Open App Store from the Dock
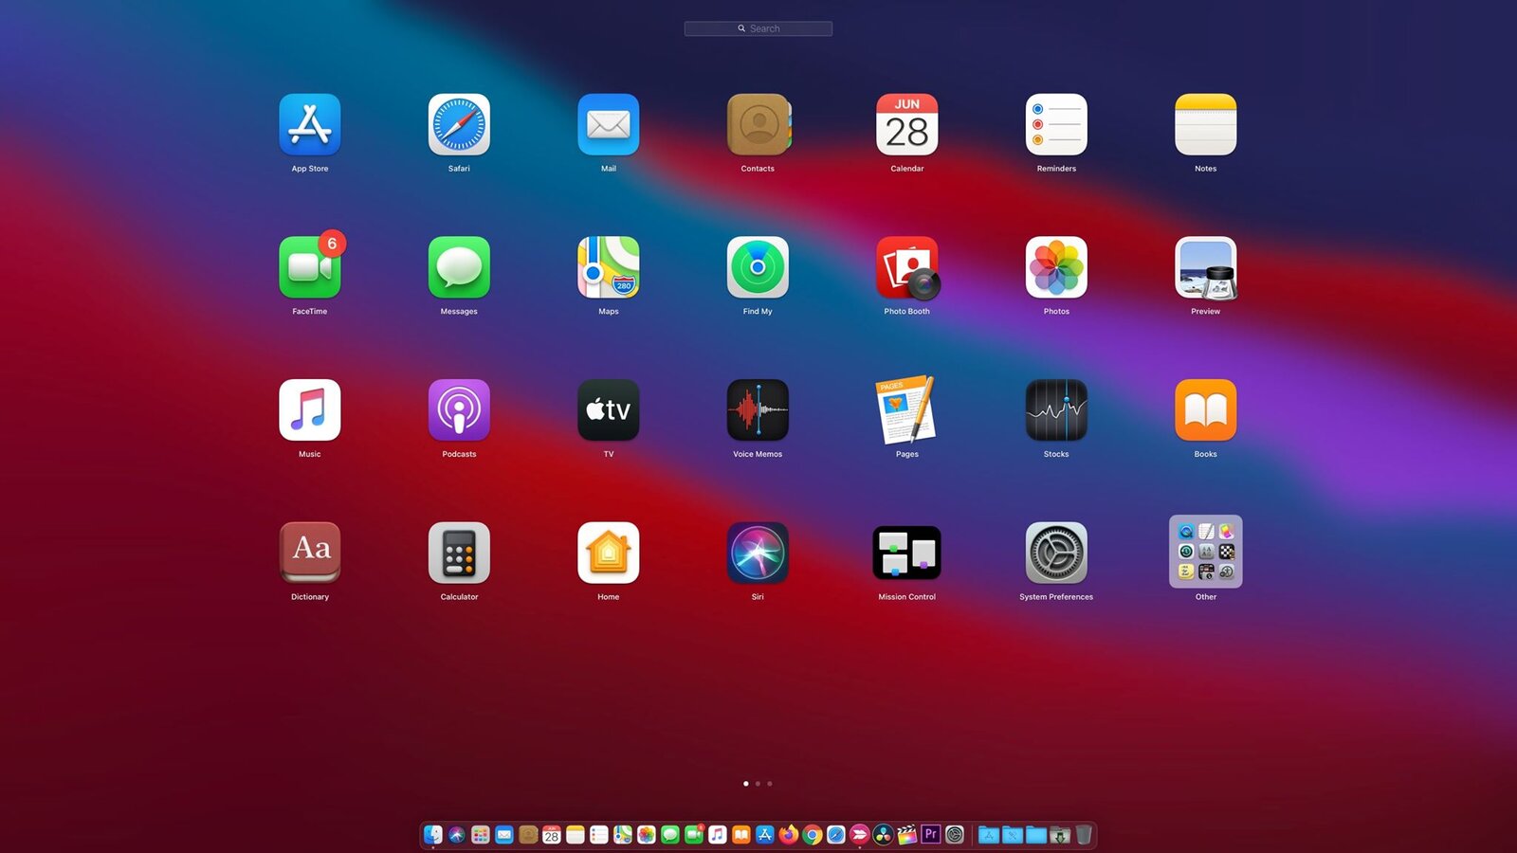Viewport: 1517px width, 853px height. 765,834
